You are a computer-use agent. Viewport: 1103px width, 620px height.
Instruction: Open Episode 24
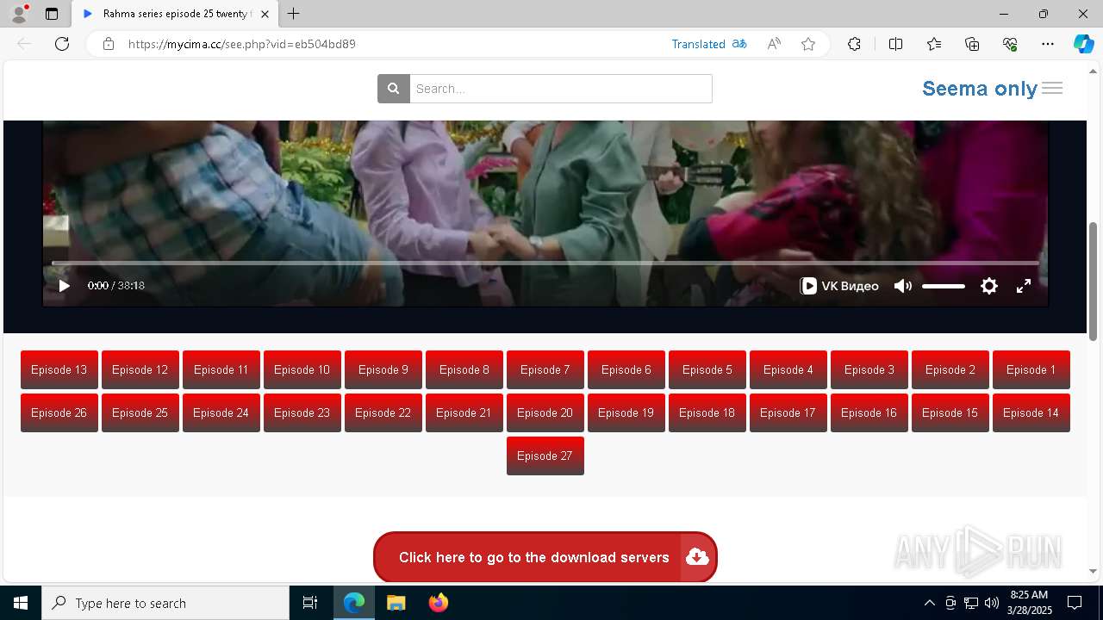point(221,412)
